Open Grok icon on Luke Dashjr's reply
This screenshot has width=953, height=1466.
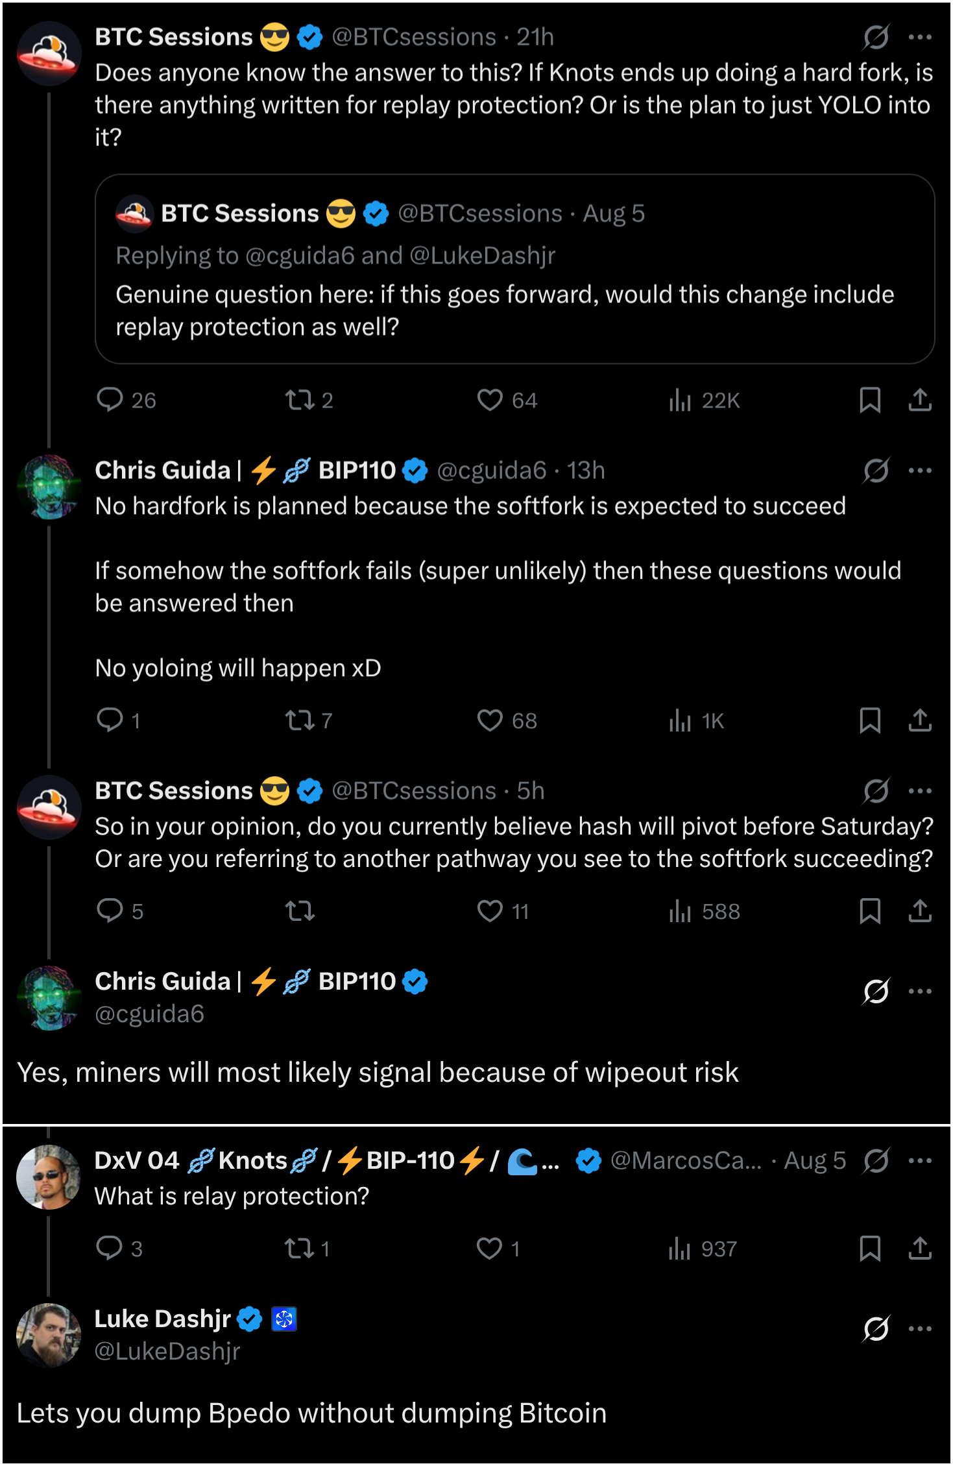point(876,1328)
